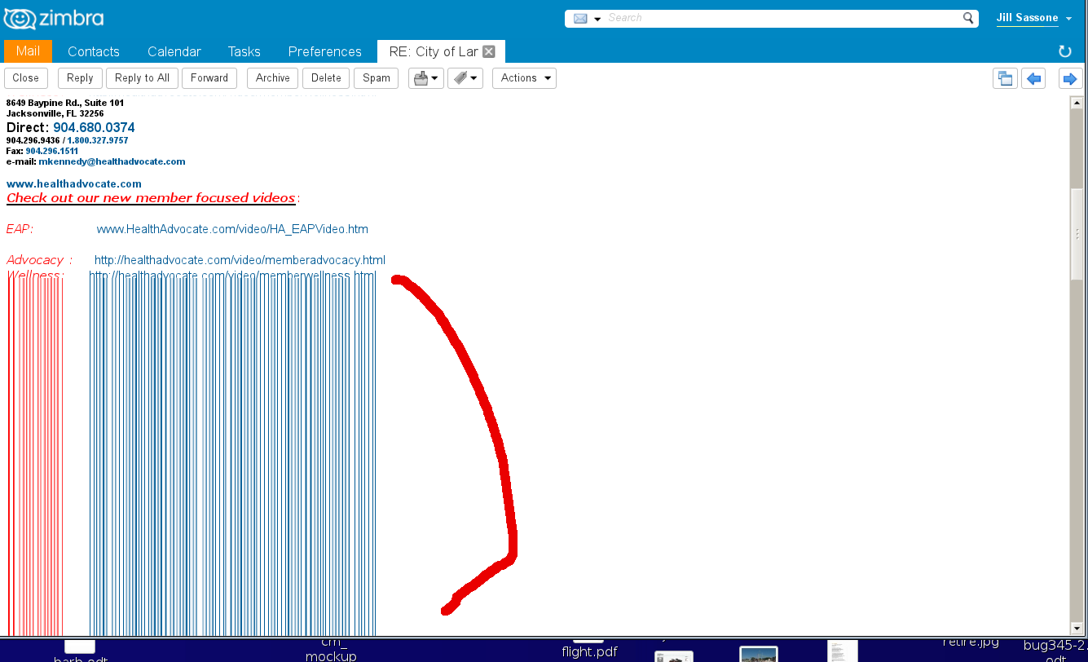The width and height of the screenshot is (1088, 662).
Task: Open message in a separate window icon
Action: click(x=1005, y=79)
